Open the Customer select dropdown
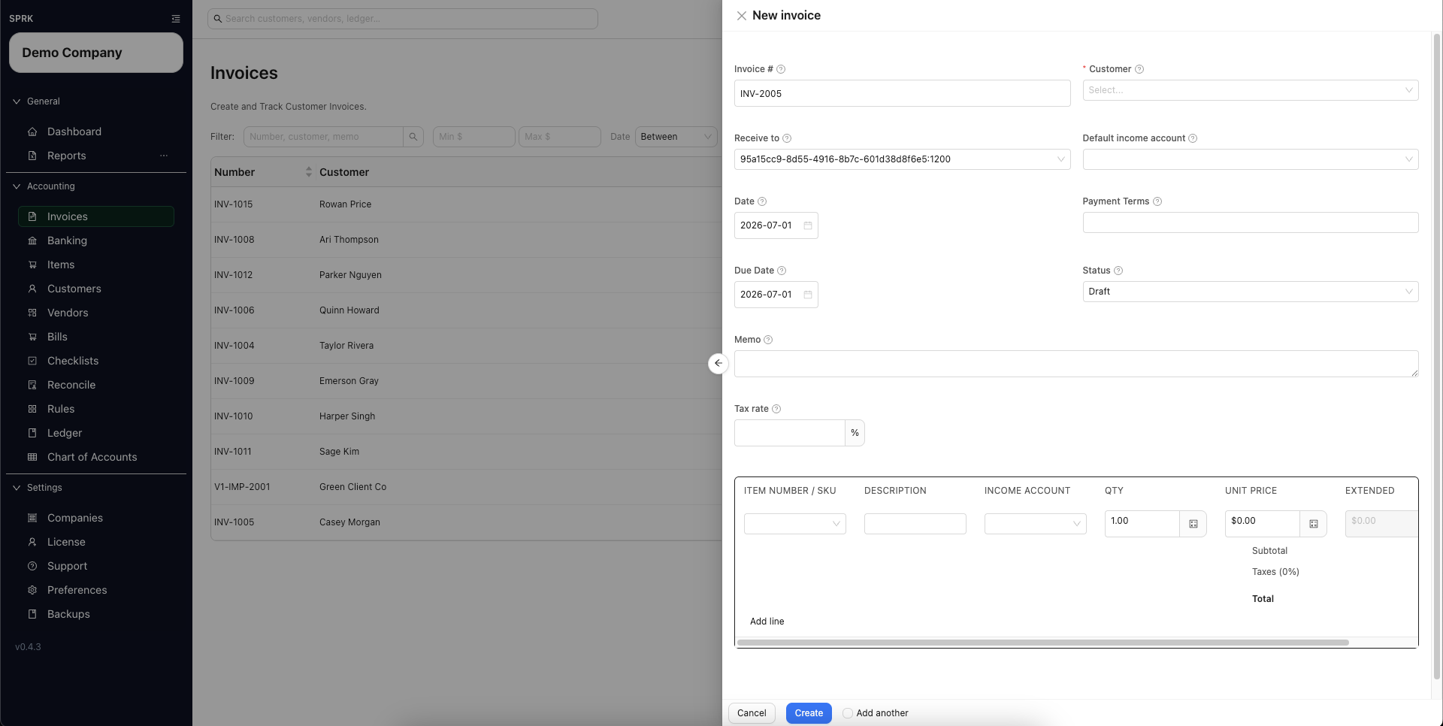The image size is (1443, 726). pos(1250,90)
